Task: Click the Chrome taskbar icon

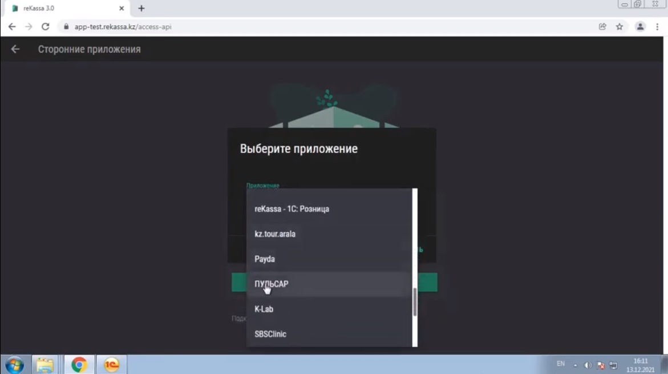Action: 79,365
